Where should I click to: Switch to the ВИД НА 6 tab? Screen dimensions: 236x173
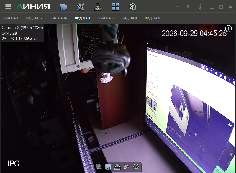tap(106, 18)
